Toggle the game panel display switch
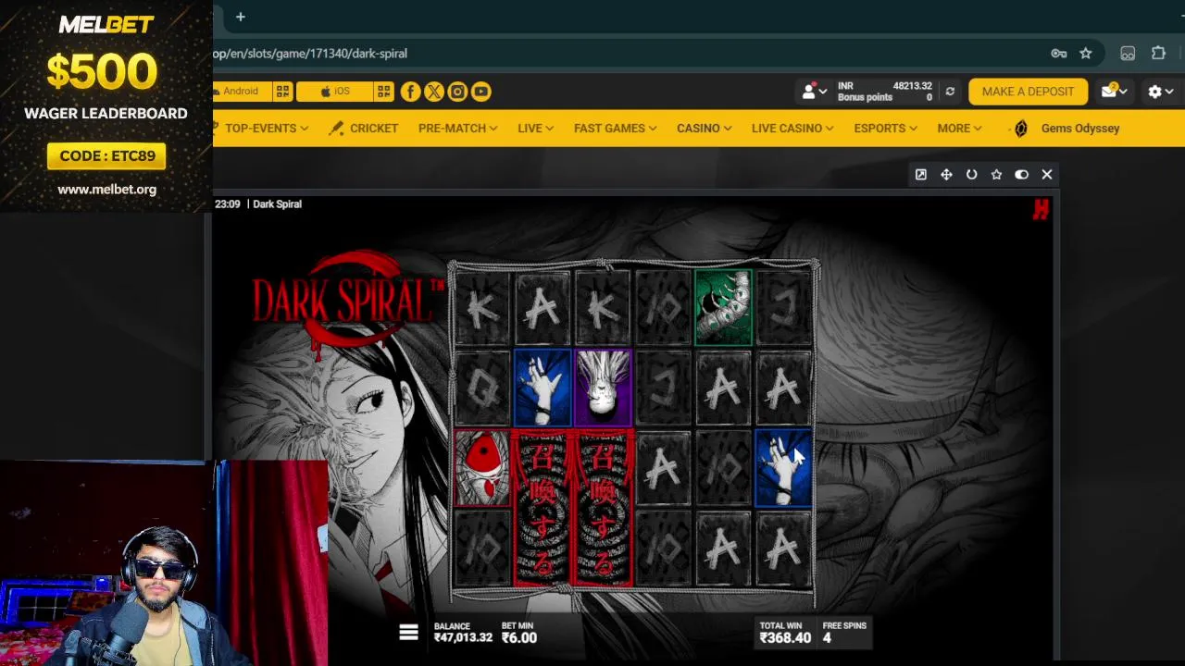The height and width of the screenshot is (666, 1185). [1021, 175]
